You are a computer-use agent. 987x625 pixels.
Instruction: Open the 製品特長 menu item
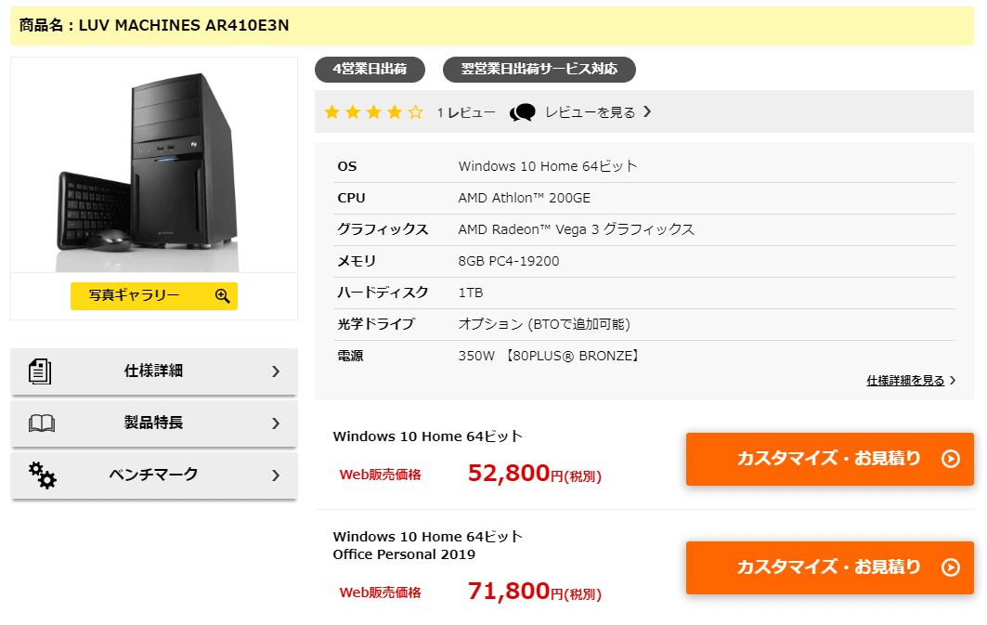(154, 423)
